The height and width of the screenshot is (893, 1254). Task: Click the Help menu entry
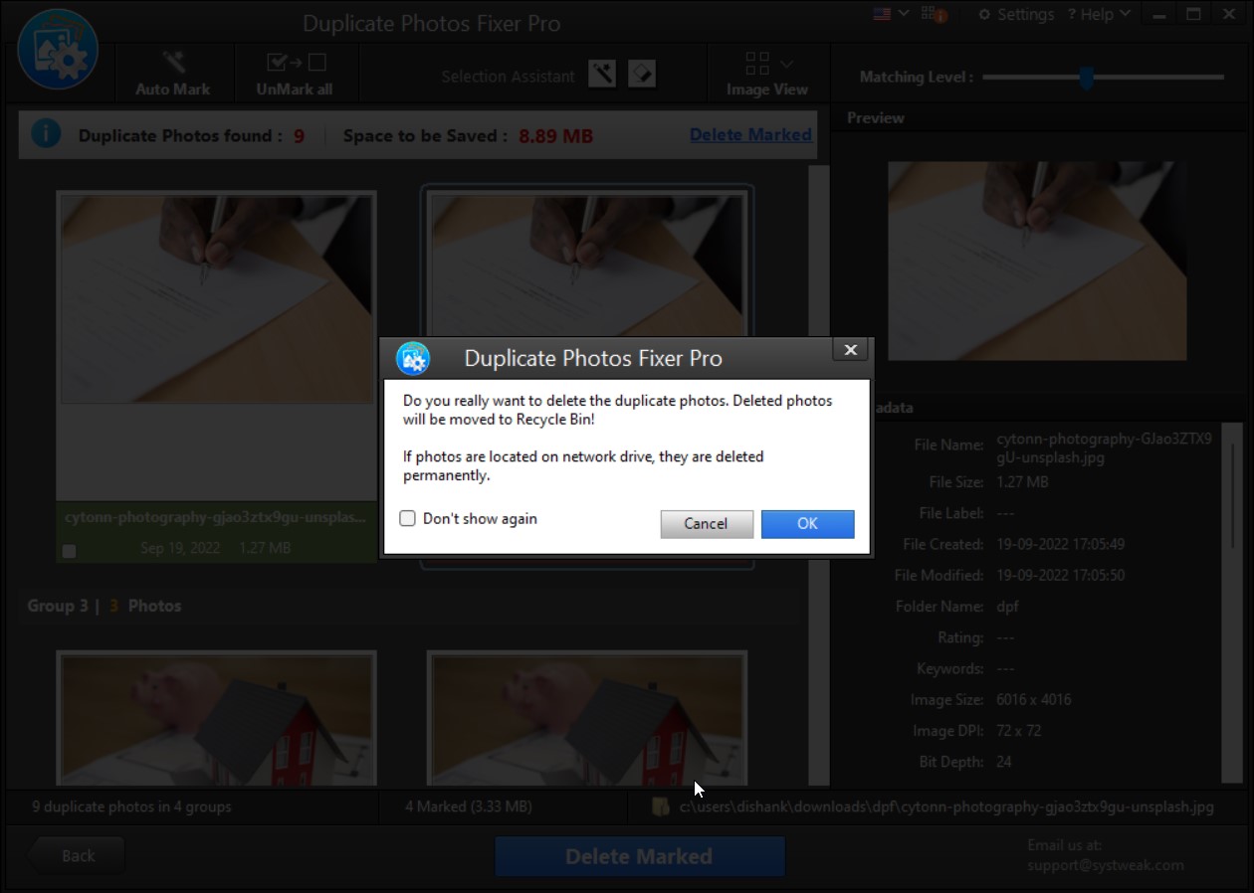click(x=1095, y=14)
